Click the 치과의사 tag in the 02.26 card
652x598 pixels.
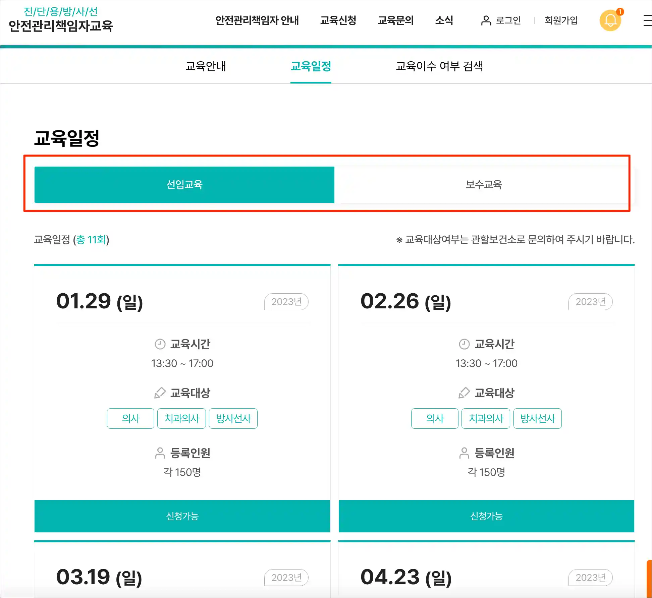pos(486,418)
